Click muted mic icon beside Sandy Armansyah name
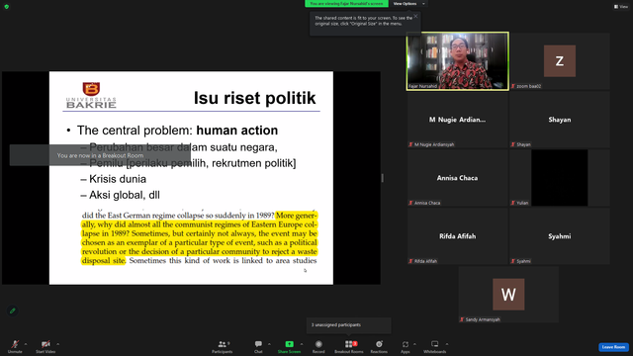This screenshot has height=356, width=633. point(462,319)
